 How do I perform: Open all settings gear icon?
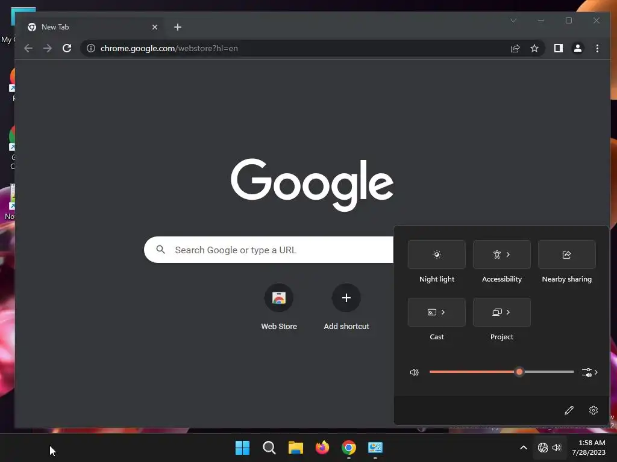tap(594, 410)
